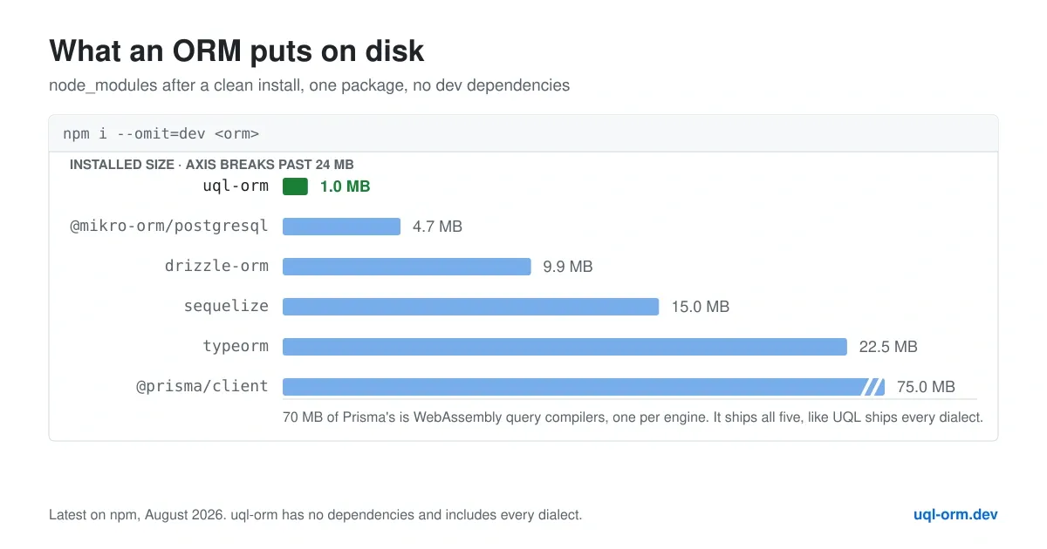Select the uql-orm package label
The height and width of the screenshot is (549, 1047).
[x=236, y=186]
